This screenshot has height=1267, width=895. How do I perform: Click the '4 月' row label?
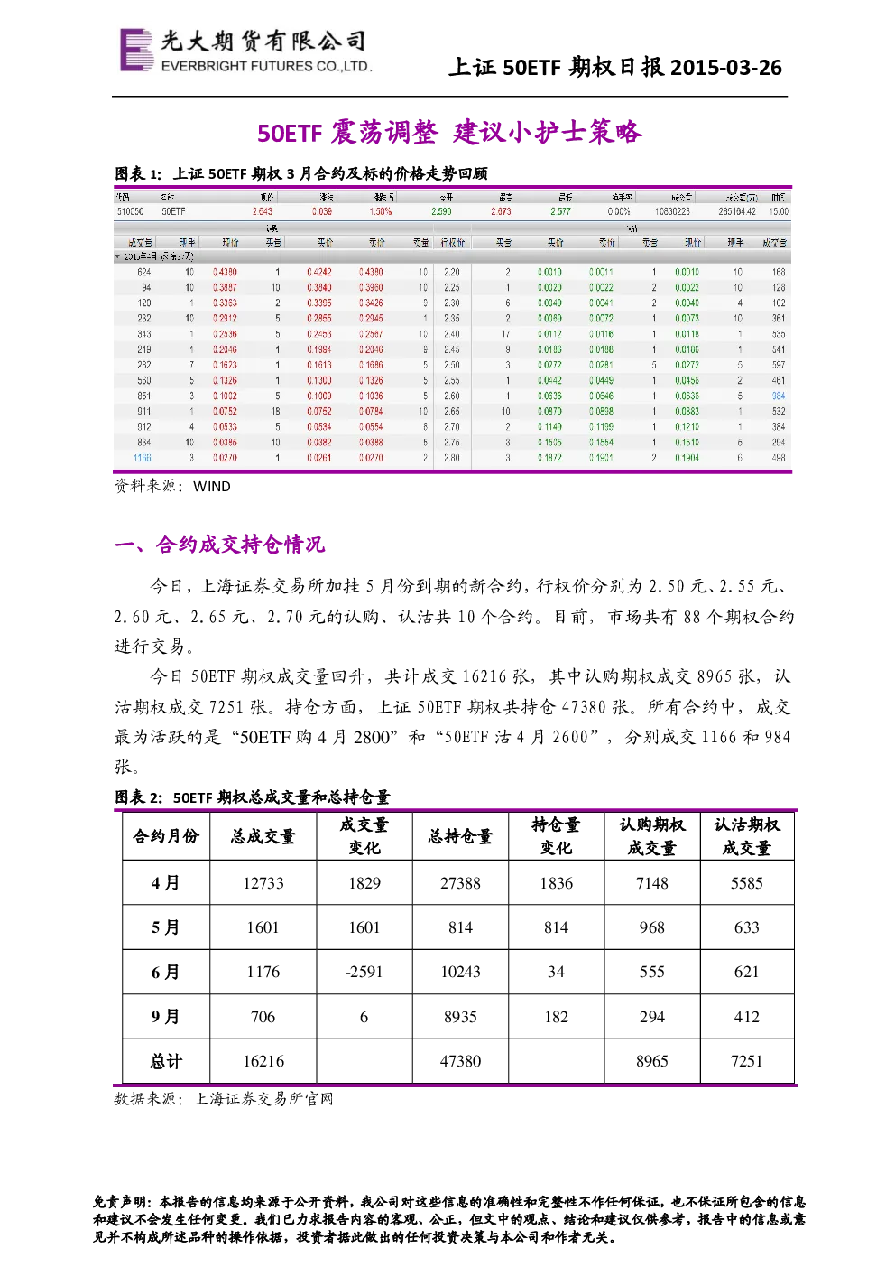tap(166, 883)
